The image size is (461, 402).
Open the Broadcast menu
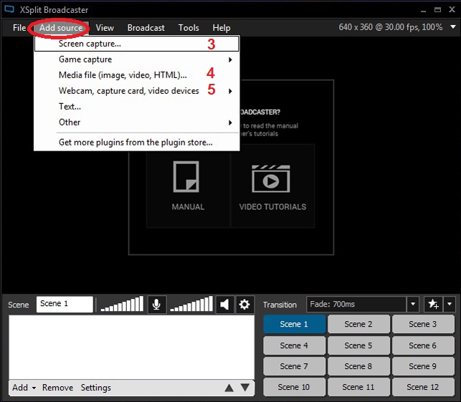coord(146,28)
